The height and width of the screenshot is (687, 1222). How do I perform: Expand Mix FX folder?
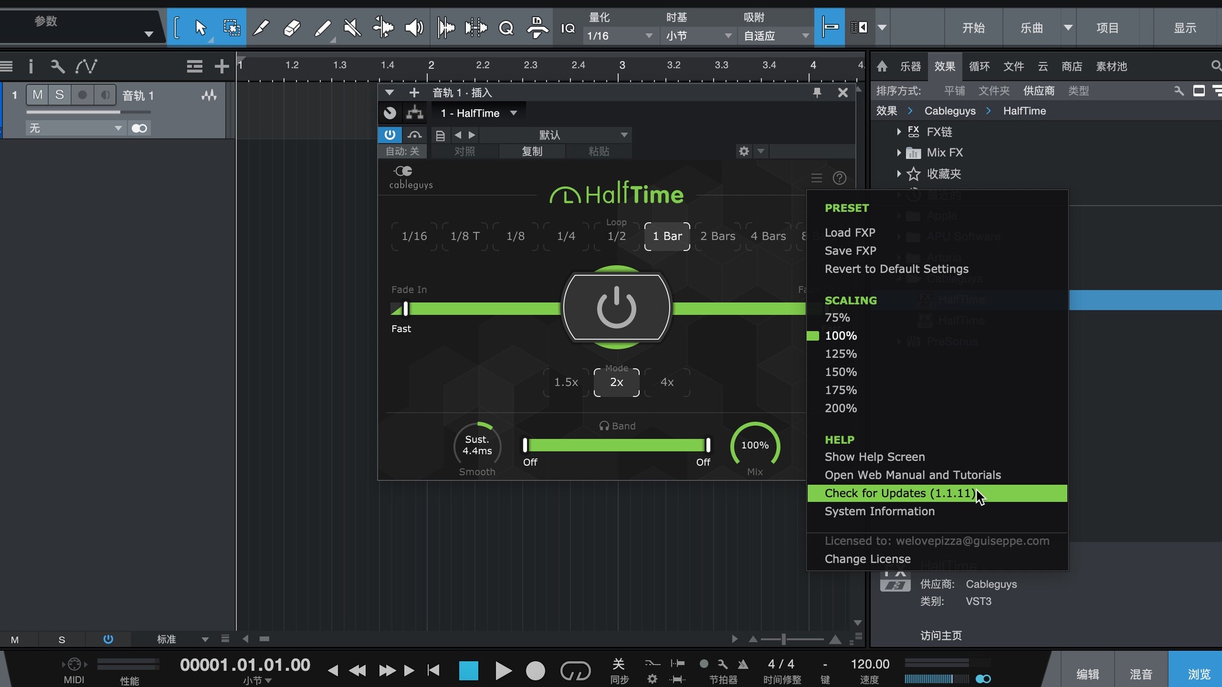tap(899, 153)
